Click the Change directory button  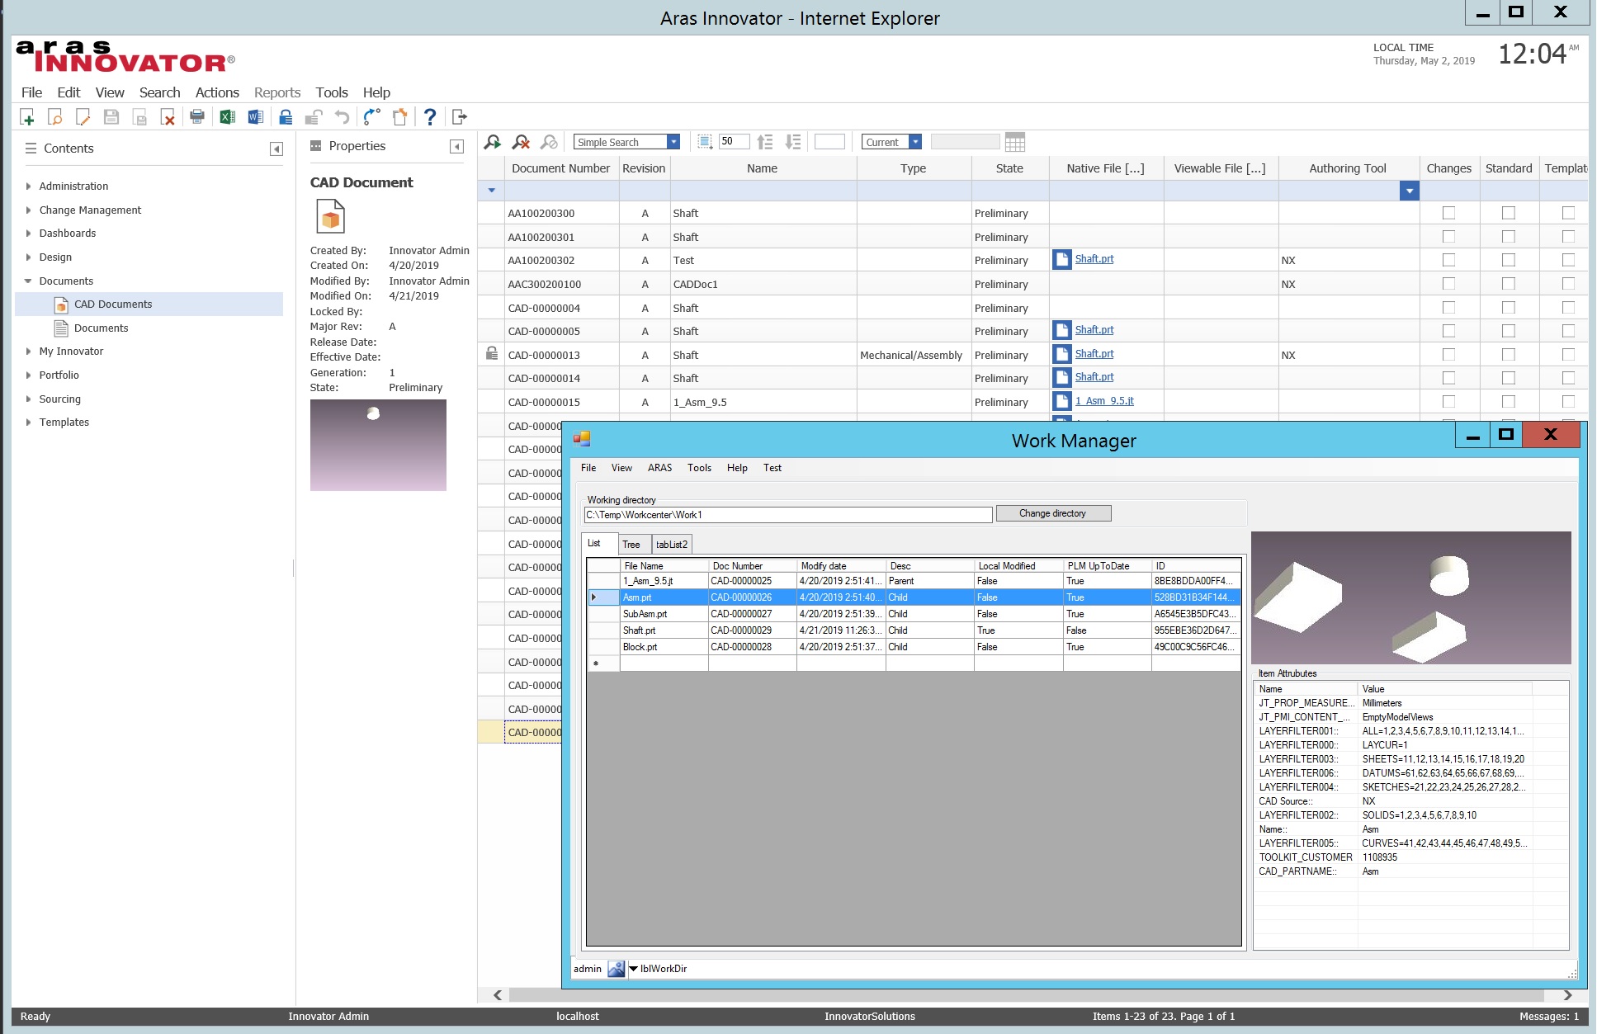pyautogui.click(x=1054, y=512)
